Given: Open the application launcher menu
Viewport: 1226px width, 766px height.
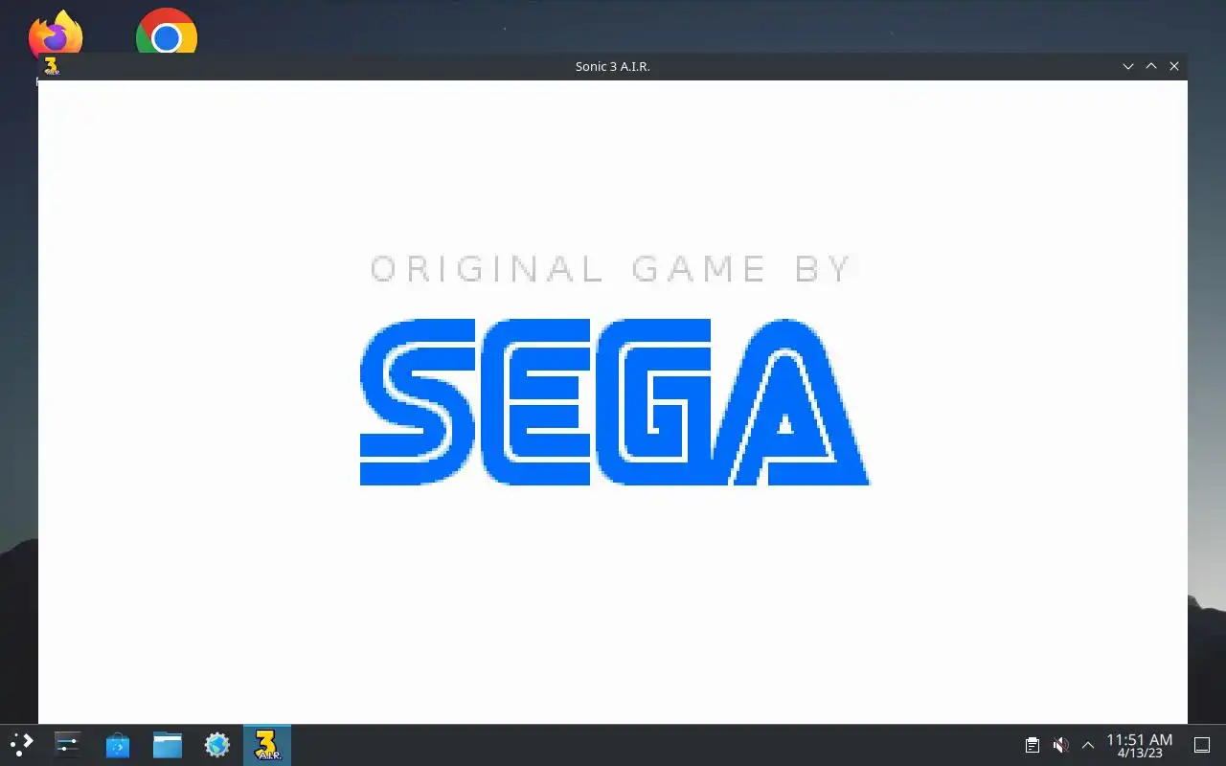Looking at the screenshot, I should coord(21,744).
